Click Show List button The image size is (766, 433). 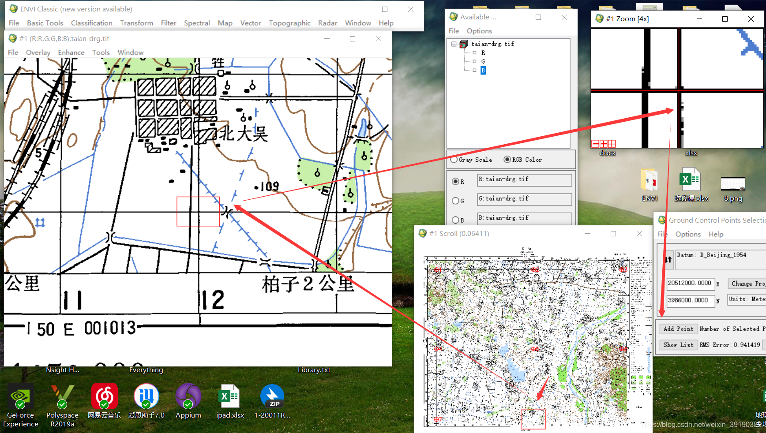678,345
